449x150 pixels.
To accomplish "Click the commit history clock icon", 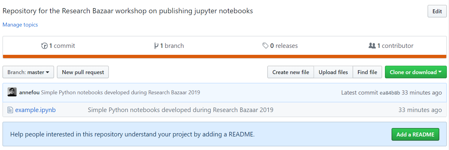I will pyautogui.click(x=44, y=46).
